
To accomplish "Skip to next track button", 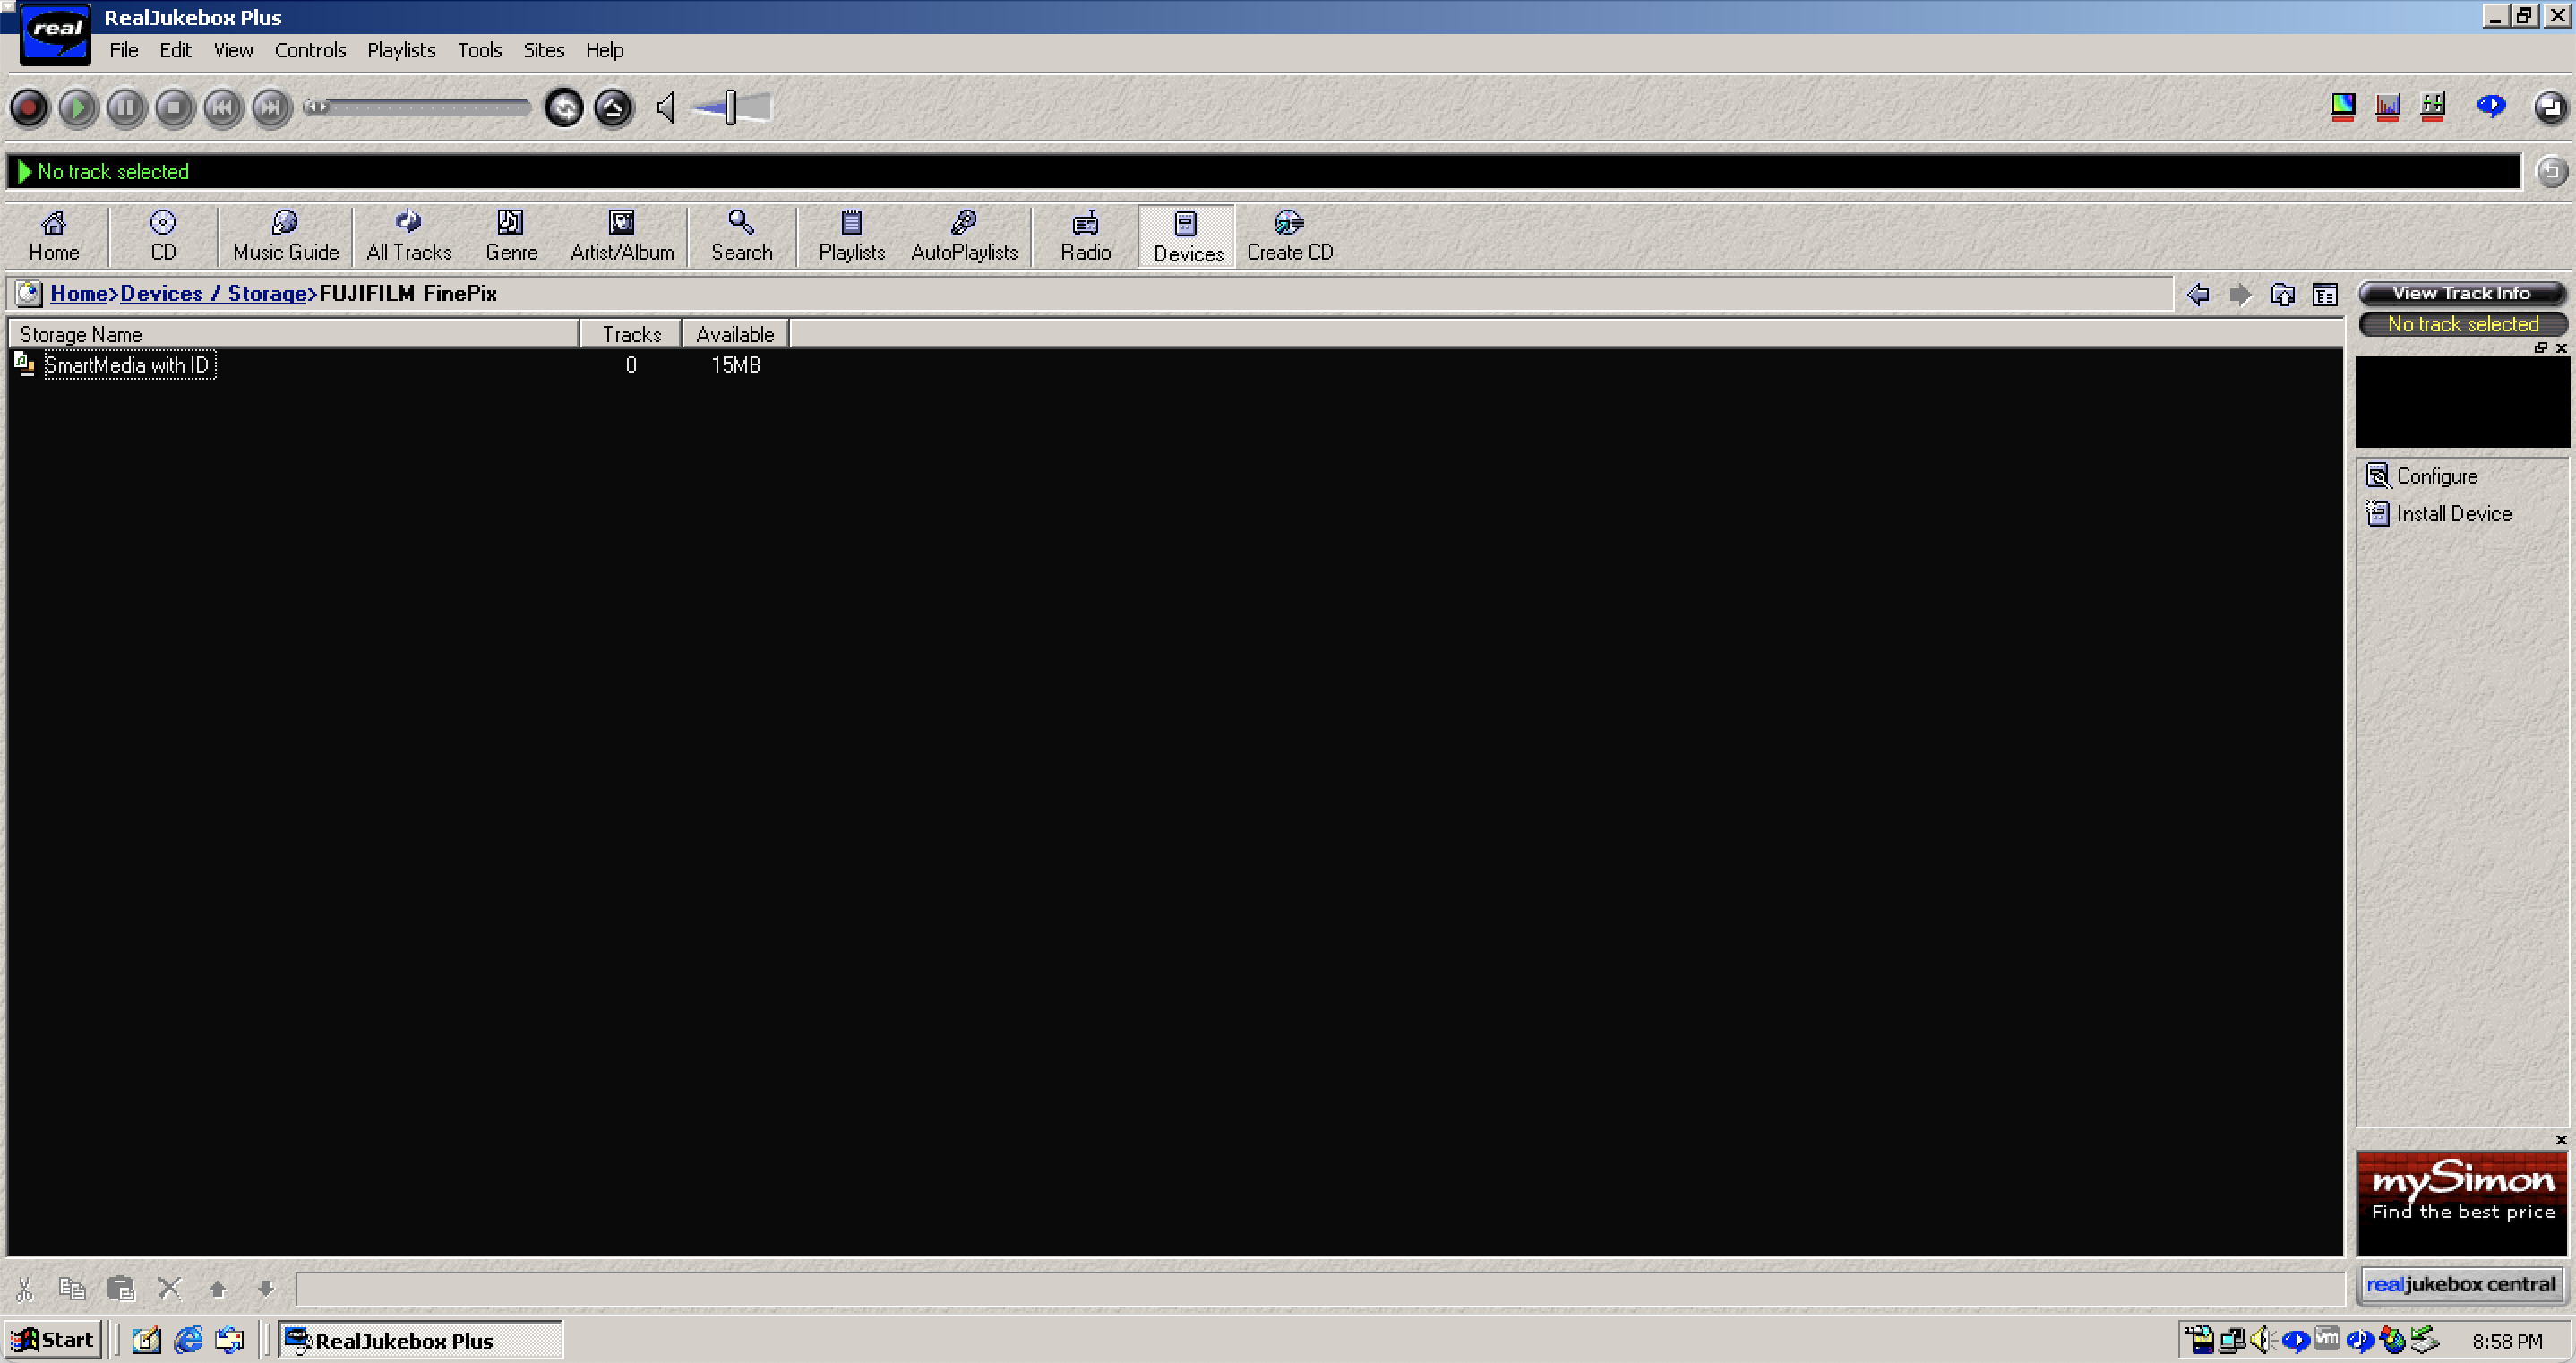I will pos(271,108).
